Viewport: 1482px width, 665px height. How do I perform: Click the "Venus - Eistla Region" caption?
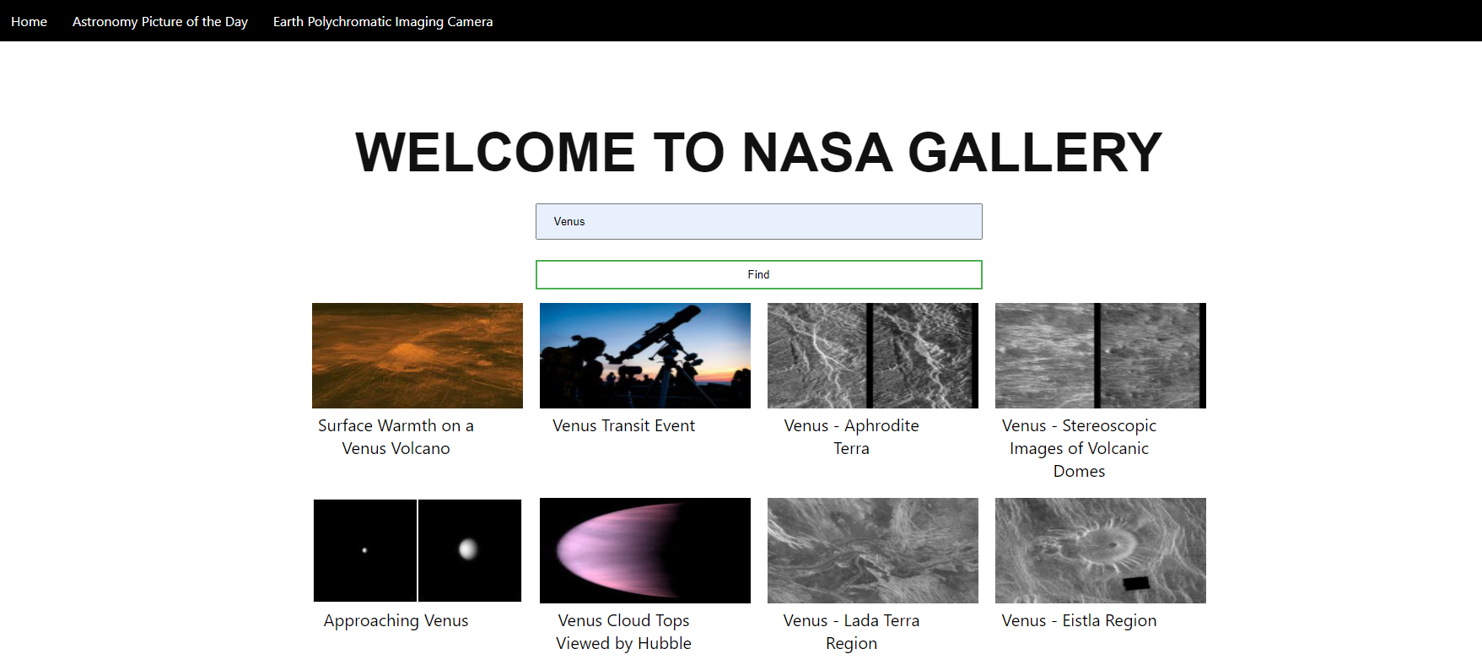pos(1079,621)
